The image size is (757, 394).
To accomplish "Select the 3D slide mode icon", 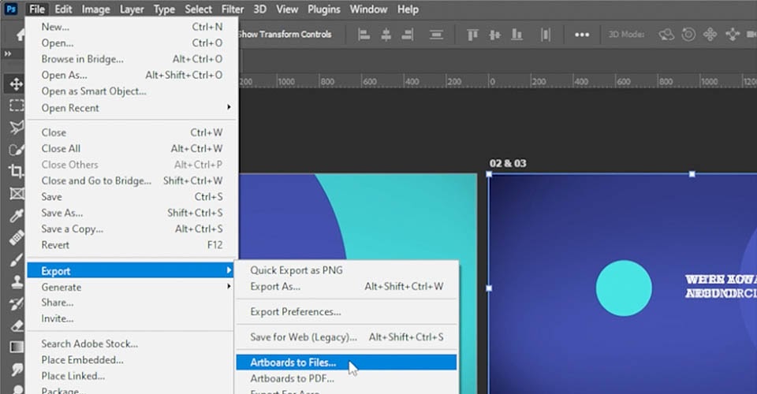I will point(733,34).
